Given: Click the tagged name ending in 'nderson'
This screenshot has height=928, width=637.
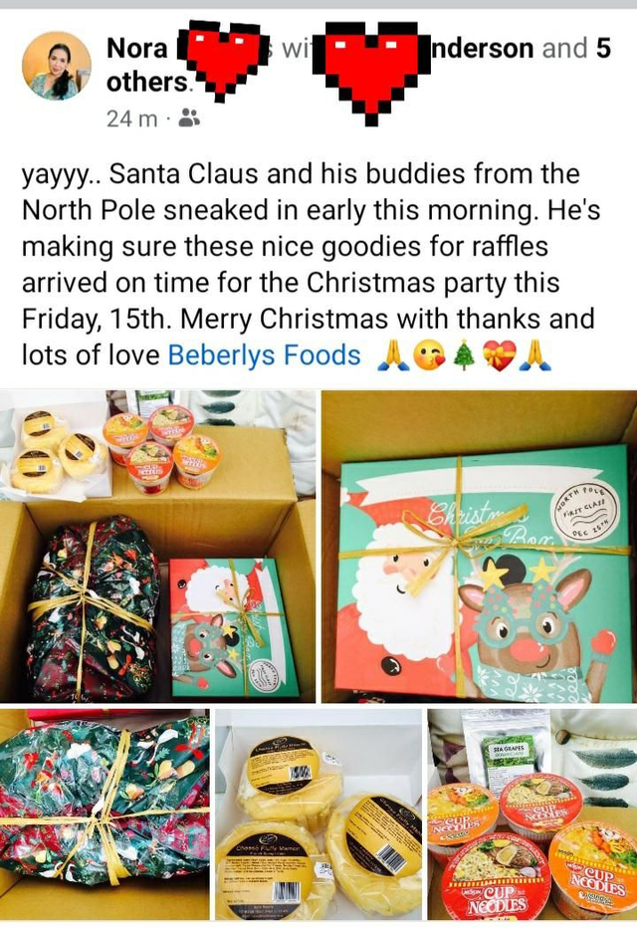Looking at the screenshot, I should tap(483, 48).
